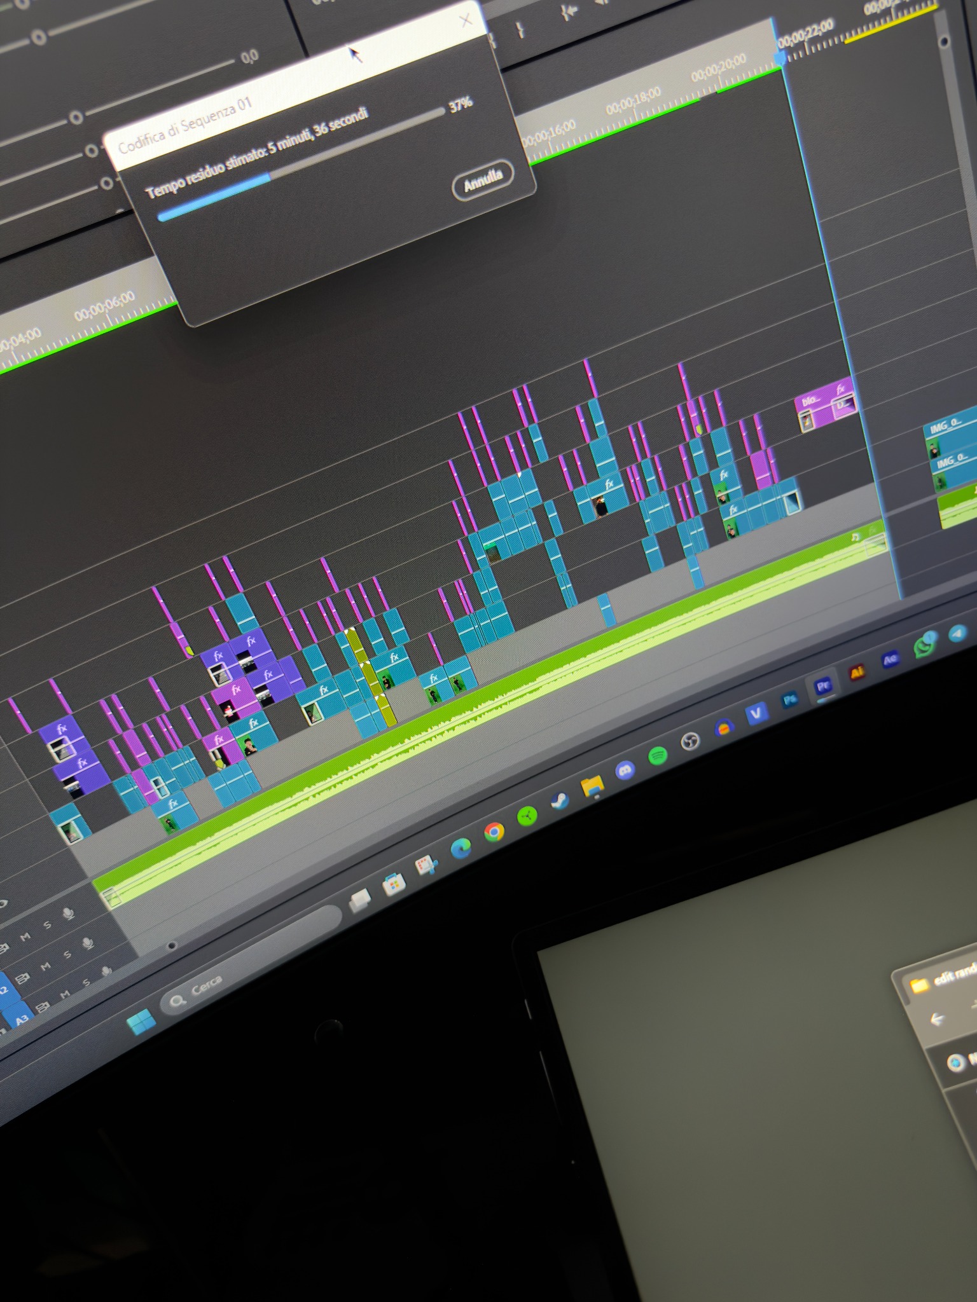Open Photoshop from the taskbar
This screenshot has width=977, height=1302.
coord(789,700)
